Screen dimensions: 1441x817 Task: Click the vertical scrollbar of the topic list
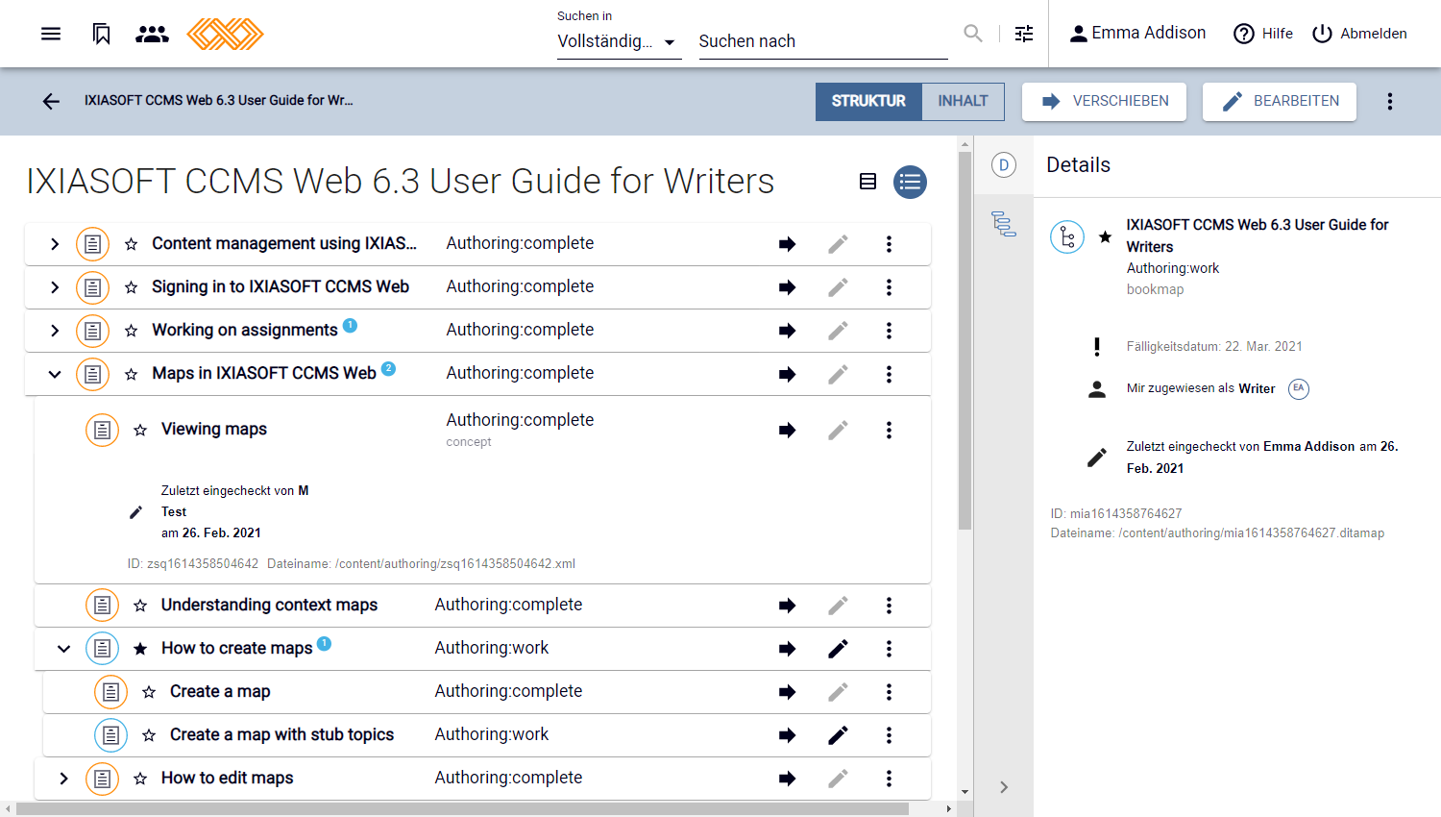(x=965, y=340)
